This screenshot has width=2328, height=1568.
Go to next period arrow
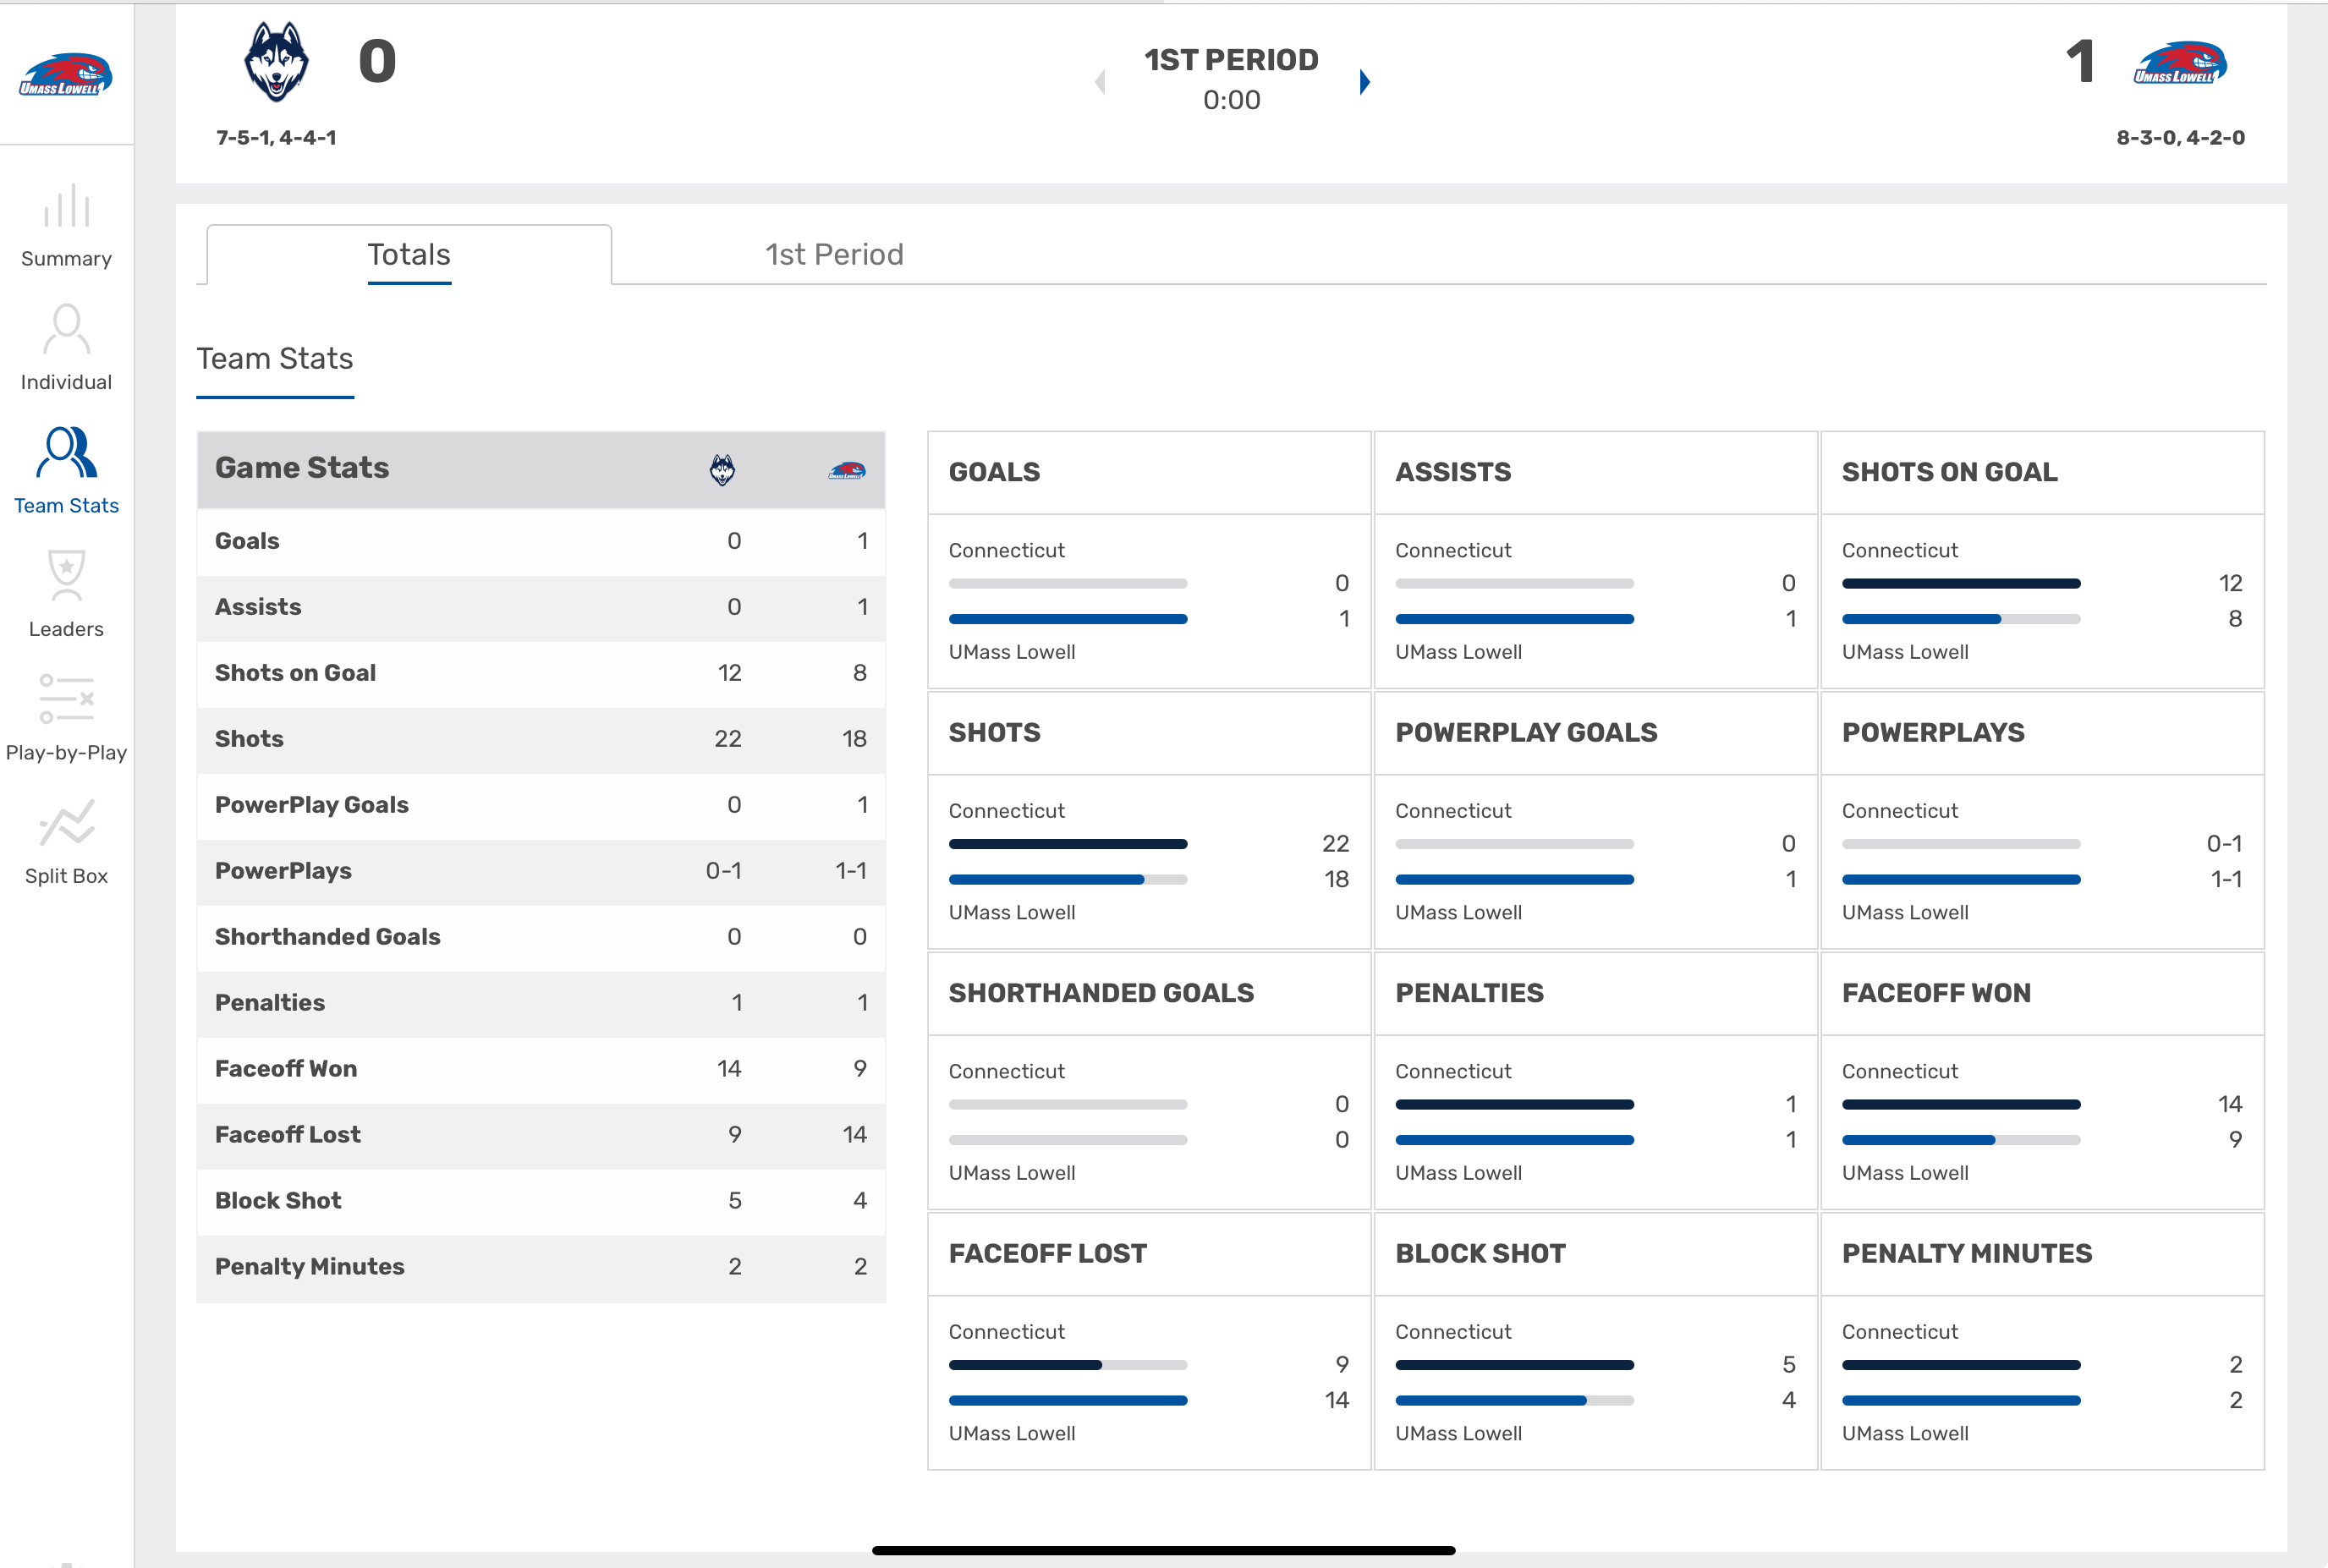point(1365,82)
